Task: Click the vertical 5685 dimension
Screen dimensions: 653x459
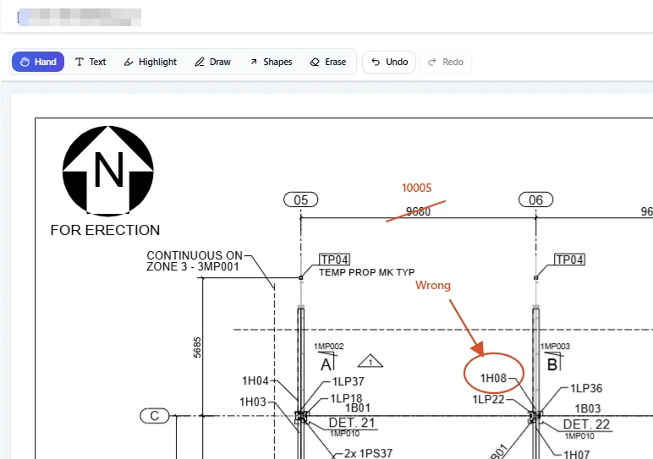Action: (x=197, y=347)
